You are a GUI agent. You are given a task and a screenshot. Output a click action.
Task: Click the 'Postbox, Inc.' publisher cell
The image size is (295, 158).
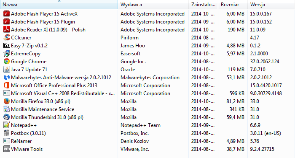pos(135,133)
